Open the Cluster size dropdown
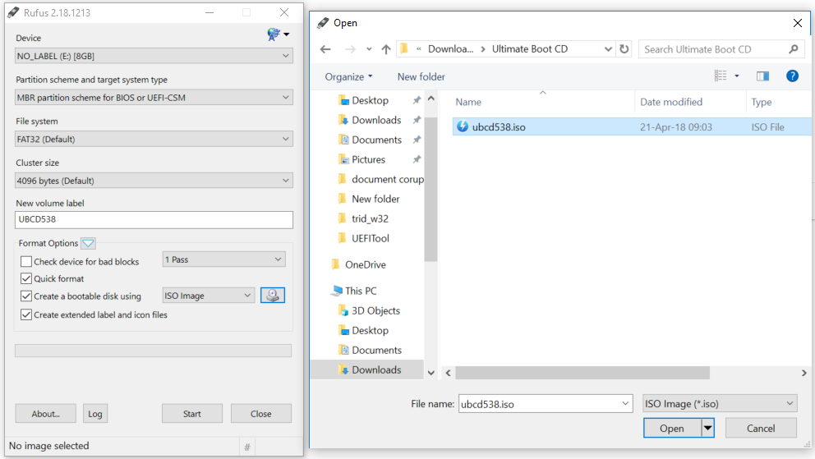 click(x=154, y=180)
